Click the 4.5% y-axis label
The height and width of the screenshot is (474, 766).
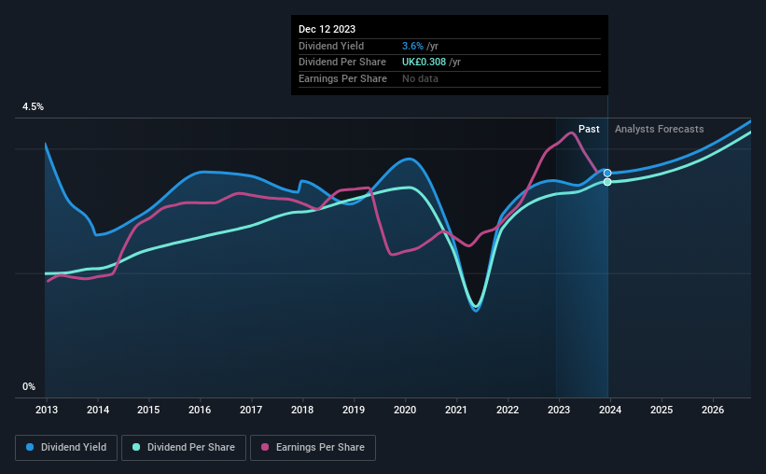[33, 106]
